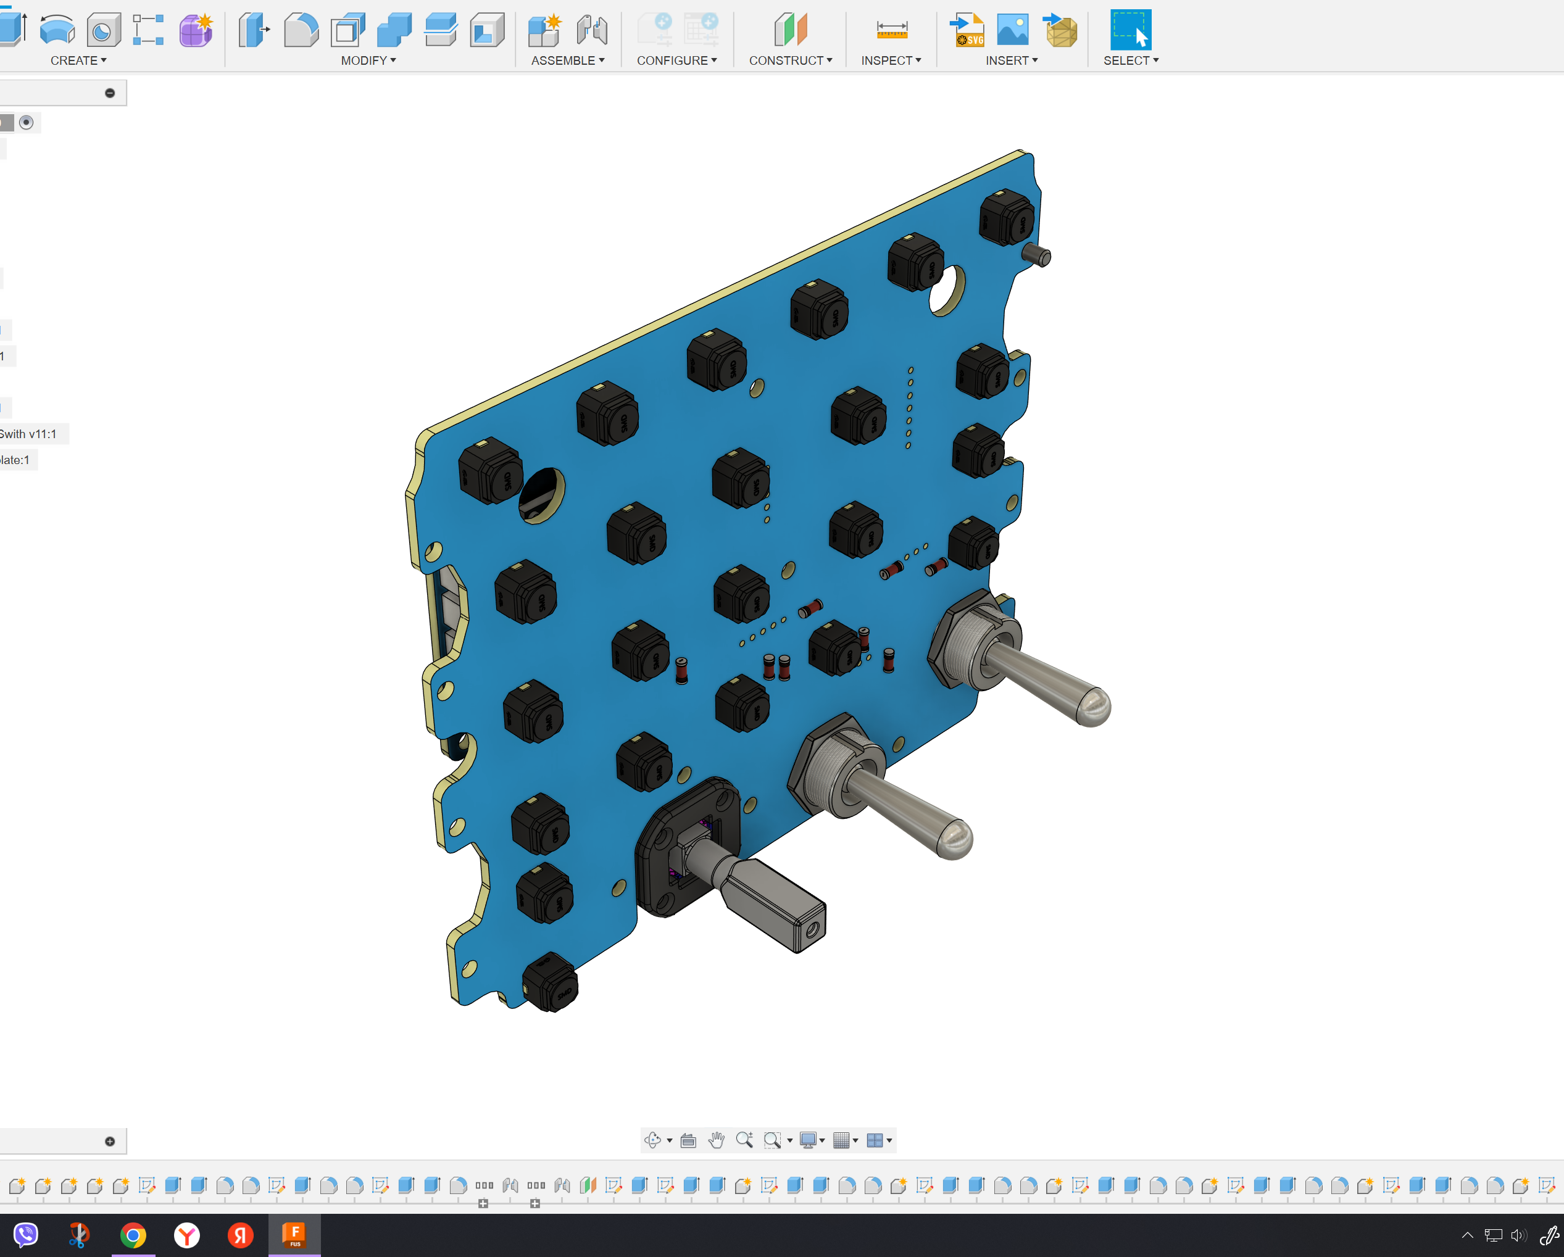The width and height of the screenshot is (1564, 1257).
Task: Collapse the browser panel minus button
Action: point(110,93)
